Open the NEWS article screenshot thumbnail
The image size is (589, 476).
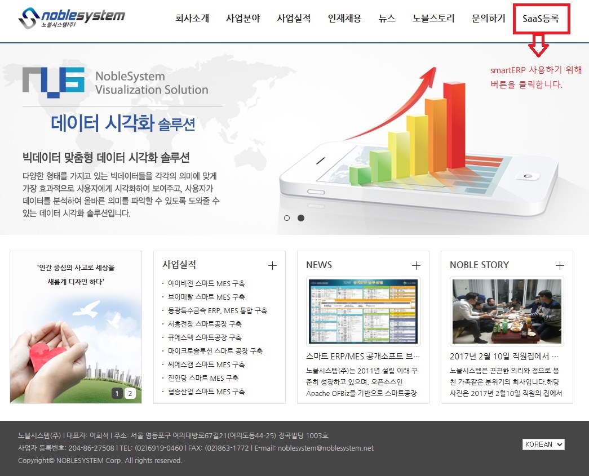click(363, 312)
